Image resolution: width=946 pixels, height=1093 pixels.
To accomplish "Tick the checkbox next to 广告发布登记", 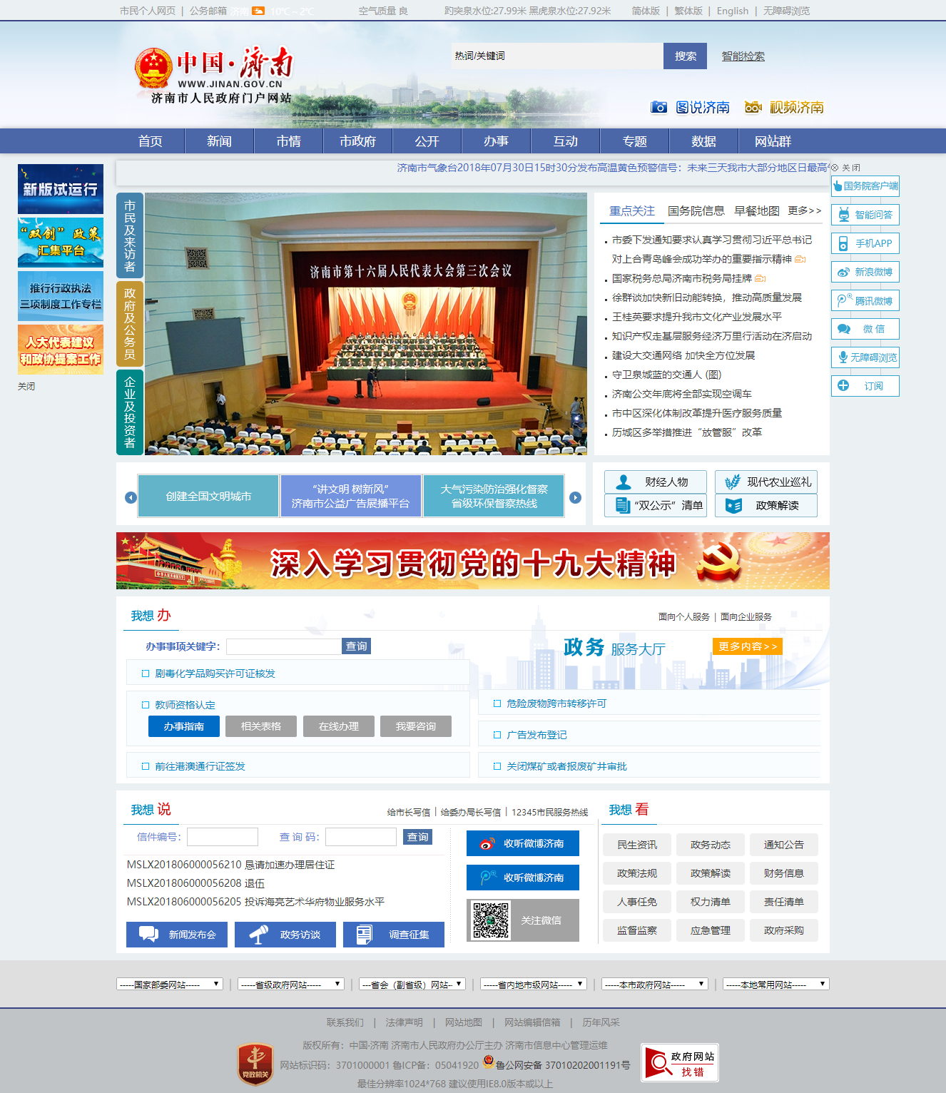I will tap(497, 735).
